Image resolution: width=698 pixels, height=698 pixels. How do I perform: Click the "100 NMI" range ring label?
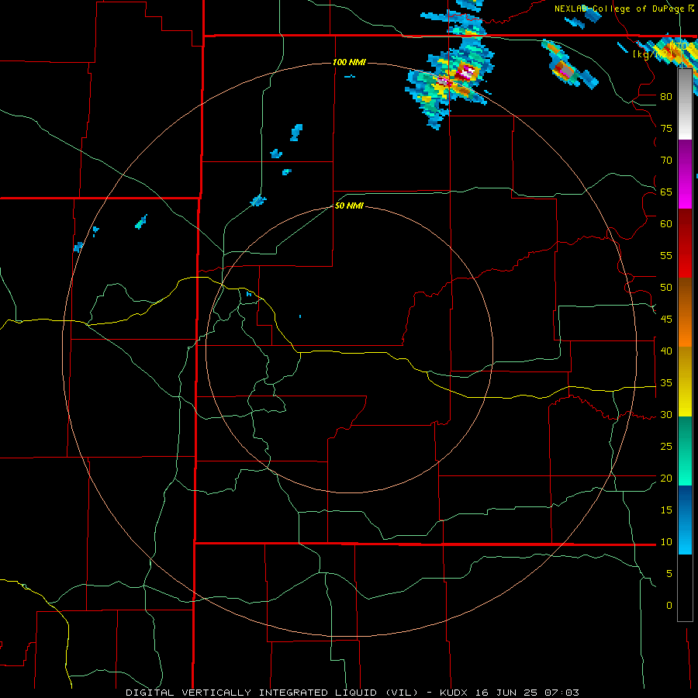point(349,62)
